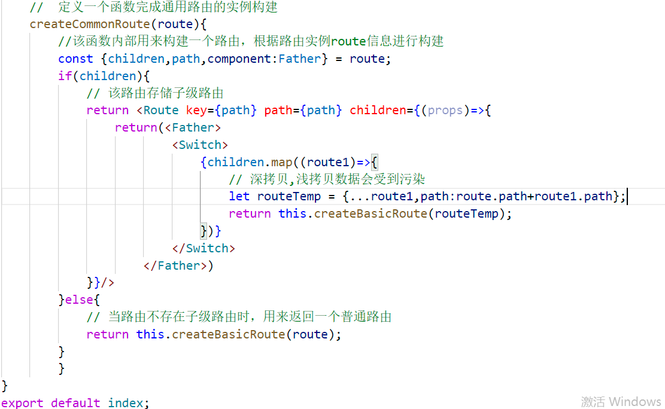Click the closing </Father> tag
665x409 pixels.
click(x=176, y=265)
